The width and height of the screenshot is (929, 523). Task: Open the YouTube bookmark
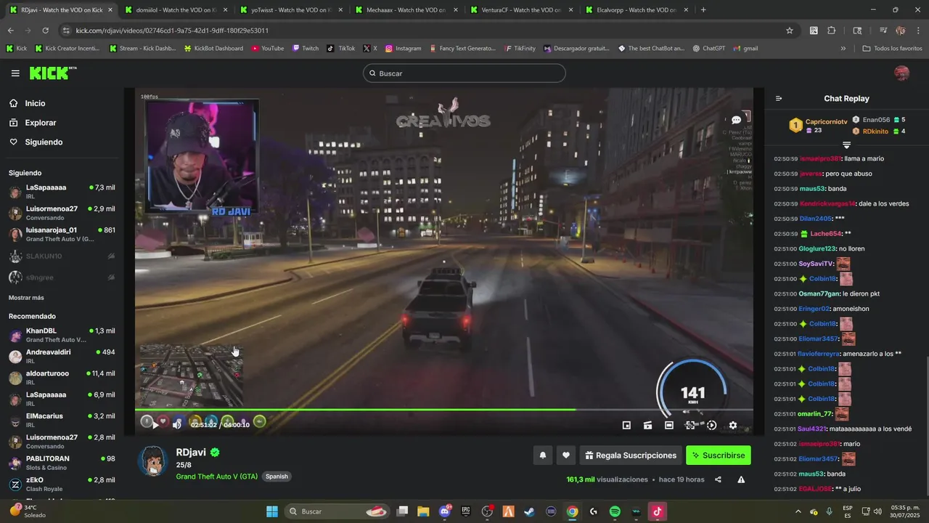click(267, 49)
